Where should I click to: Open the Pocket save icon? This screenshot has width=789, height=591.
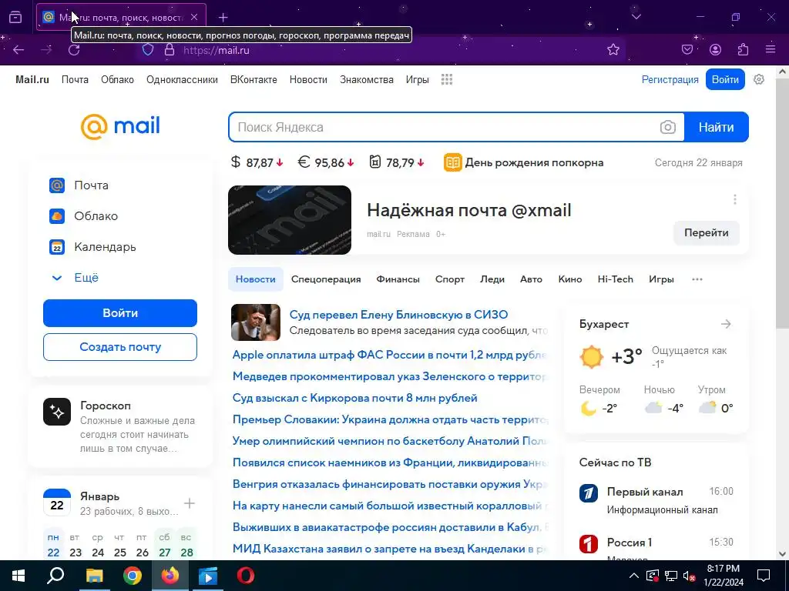click(687, 50)
